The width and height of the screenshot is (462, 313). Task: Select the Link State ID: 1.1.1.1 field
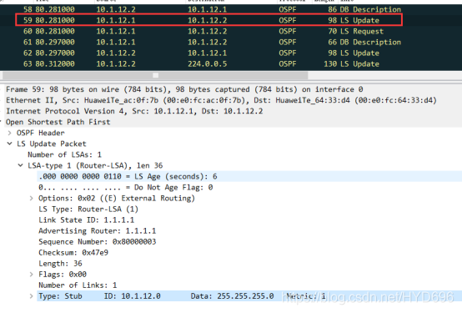[87, 220]
